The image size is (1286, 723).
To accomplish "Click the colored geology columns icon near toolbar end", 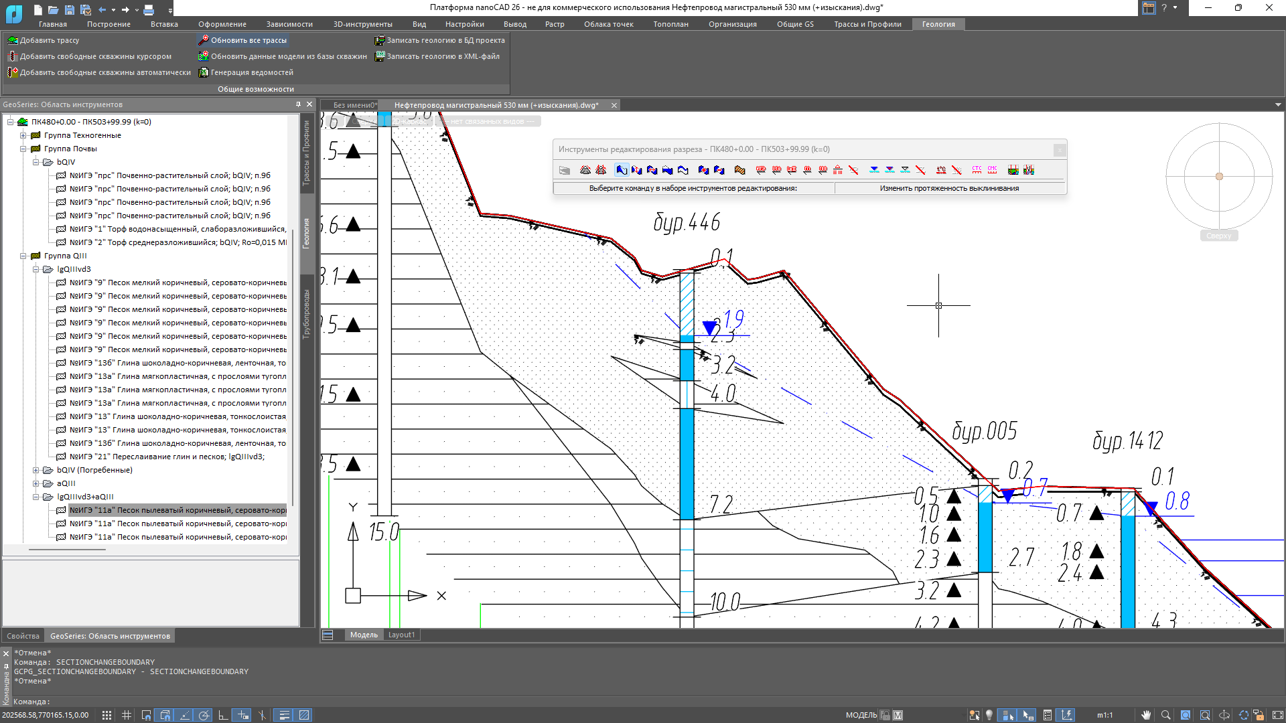I will pyautogui.click(x=1013, y=170).
